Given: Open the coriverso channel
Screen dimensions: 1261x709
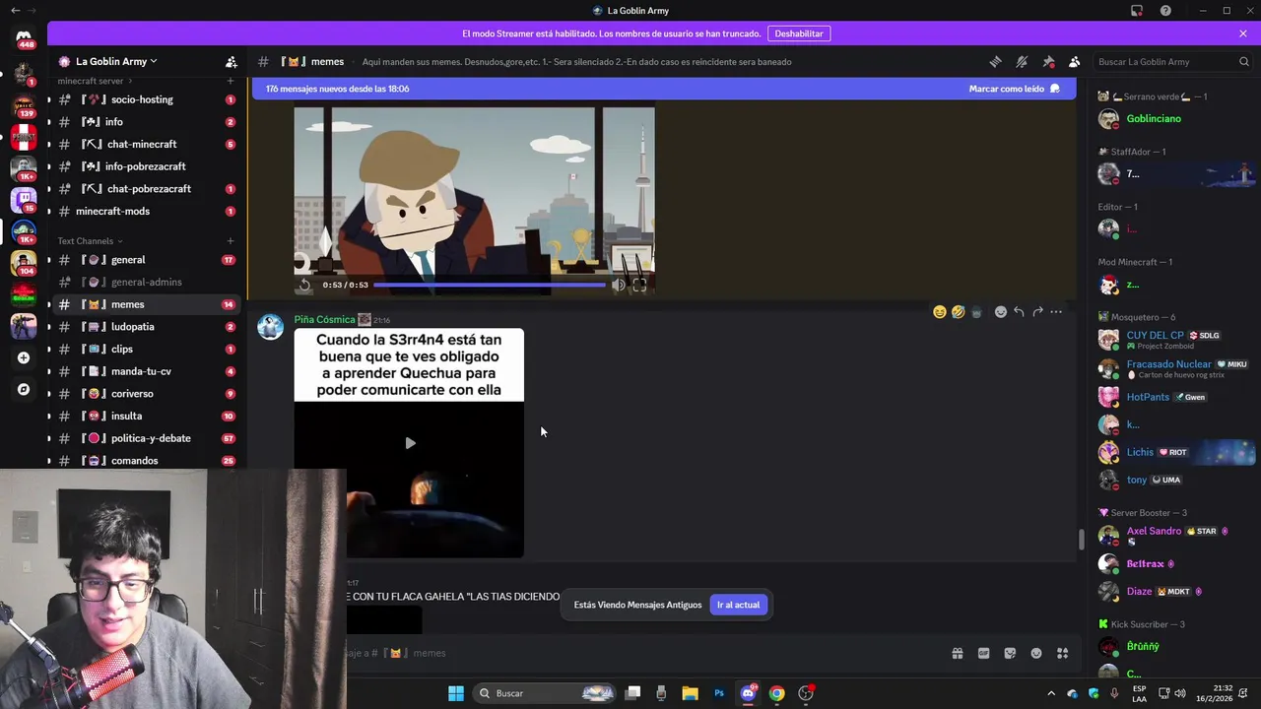Looking at the screenshot, I should [146, 394].
